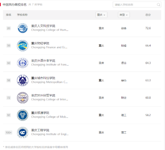Click the rank badge 72

[9, 98]
